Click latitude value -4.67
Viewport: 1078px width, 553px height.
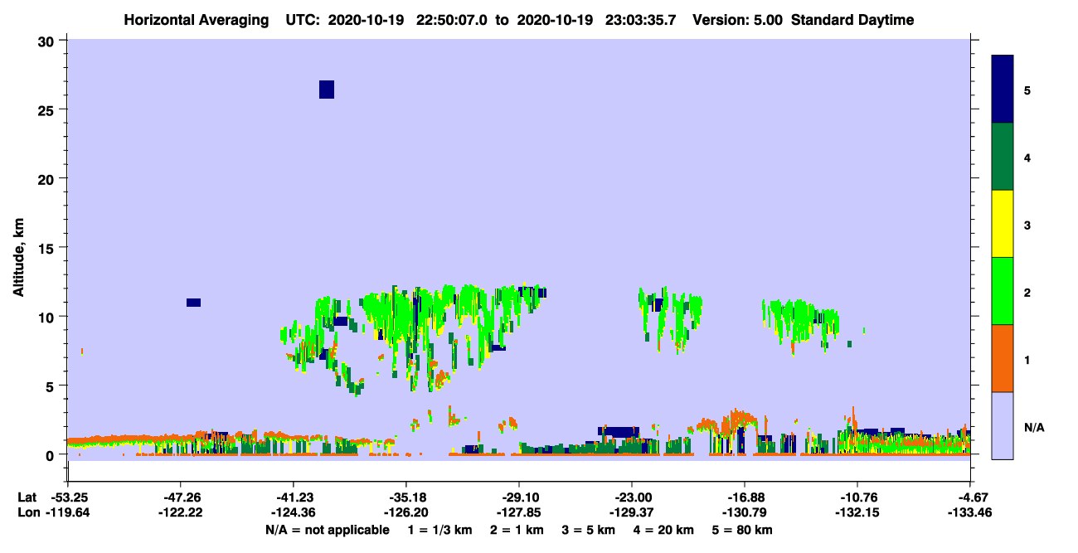click(970, 497)
